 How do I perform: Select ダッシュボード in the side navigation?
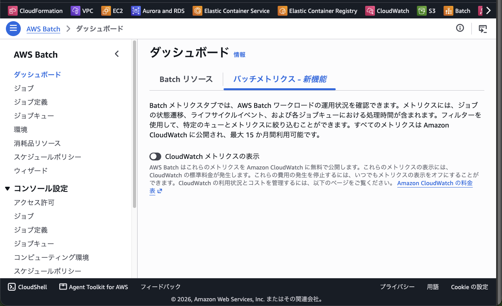(37, 75)
